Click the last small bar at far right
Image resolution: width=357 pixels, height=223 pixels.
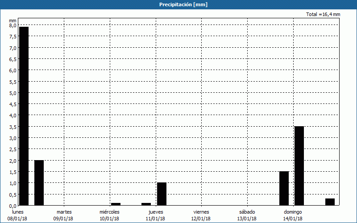pyautogui.click(x=330, y=202)
